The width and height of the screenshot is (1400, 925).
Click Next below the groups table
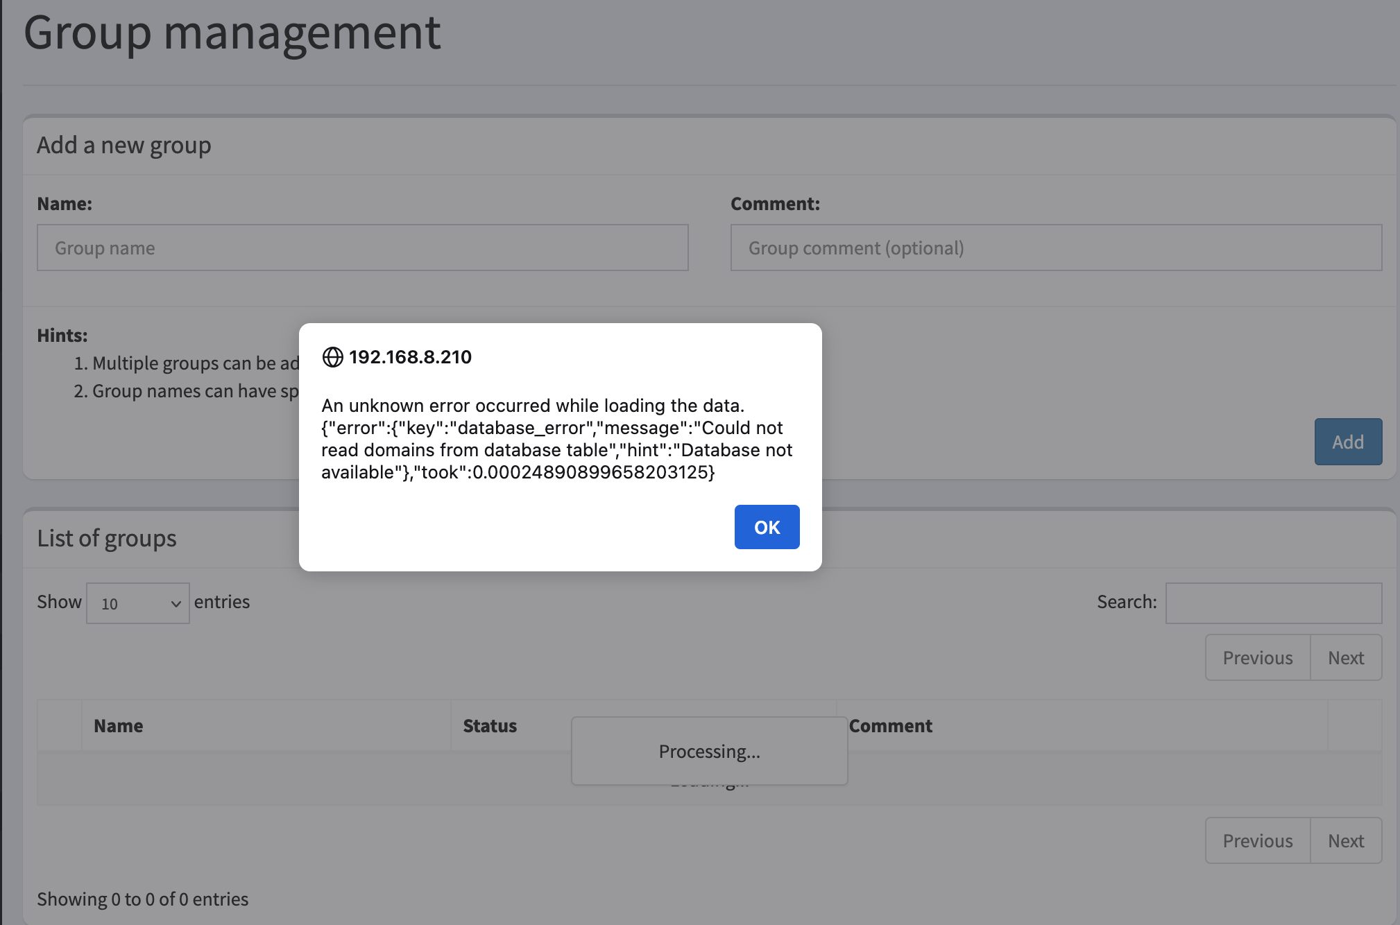coord(1345,840)
